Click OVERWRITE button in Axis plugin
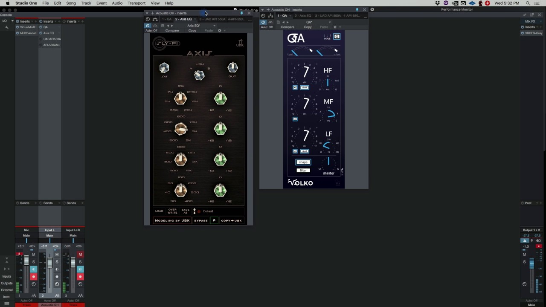 pos(172,211)
